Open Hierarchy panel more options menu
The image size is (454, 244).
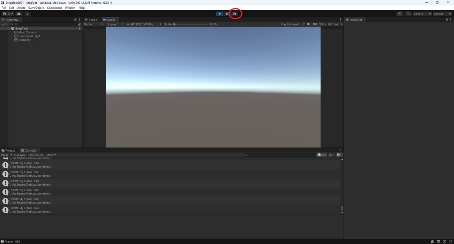[x=79, y=20]
